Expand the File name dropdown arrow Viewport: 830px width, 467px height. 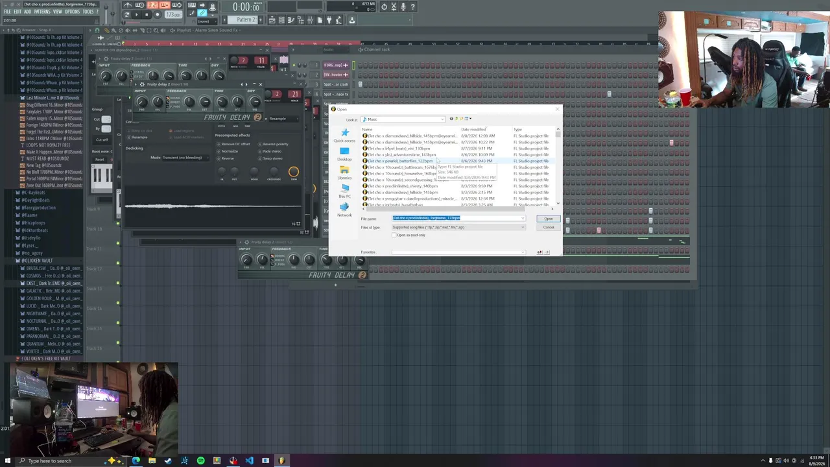pos(522,219)
